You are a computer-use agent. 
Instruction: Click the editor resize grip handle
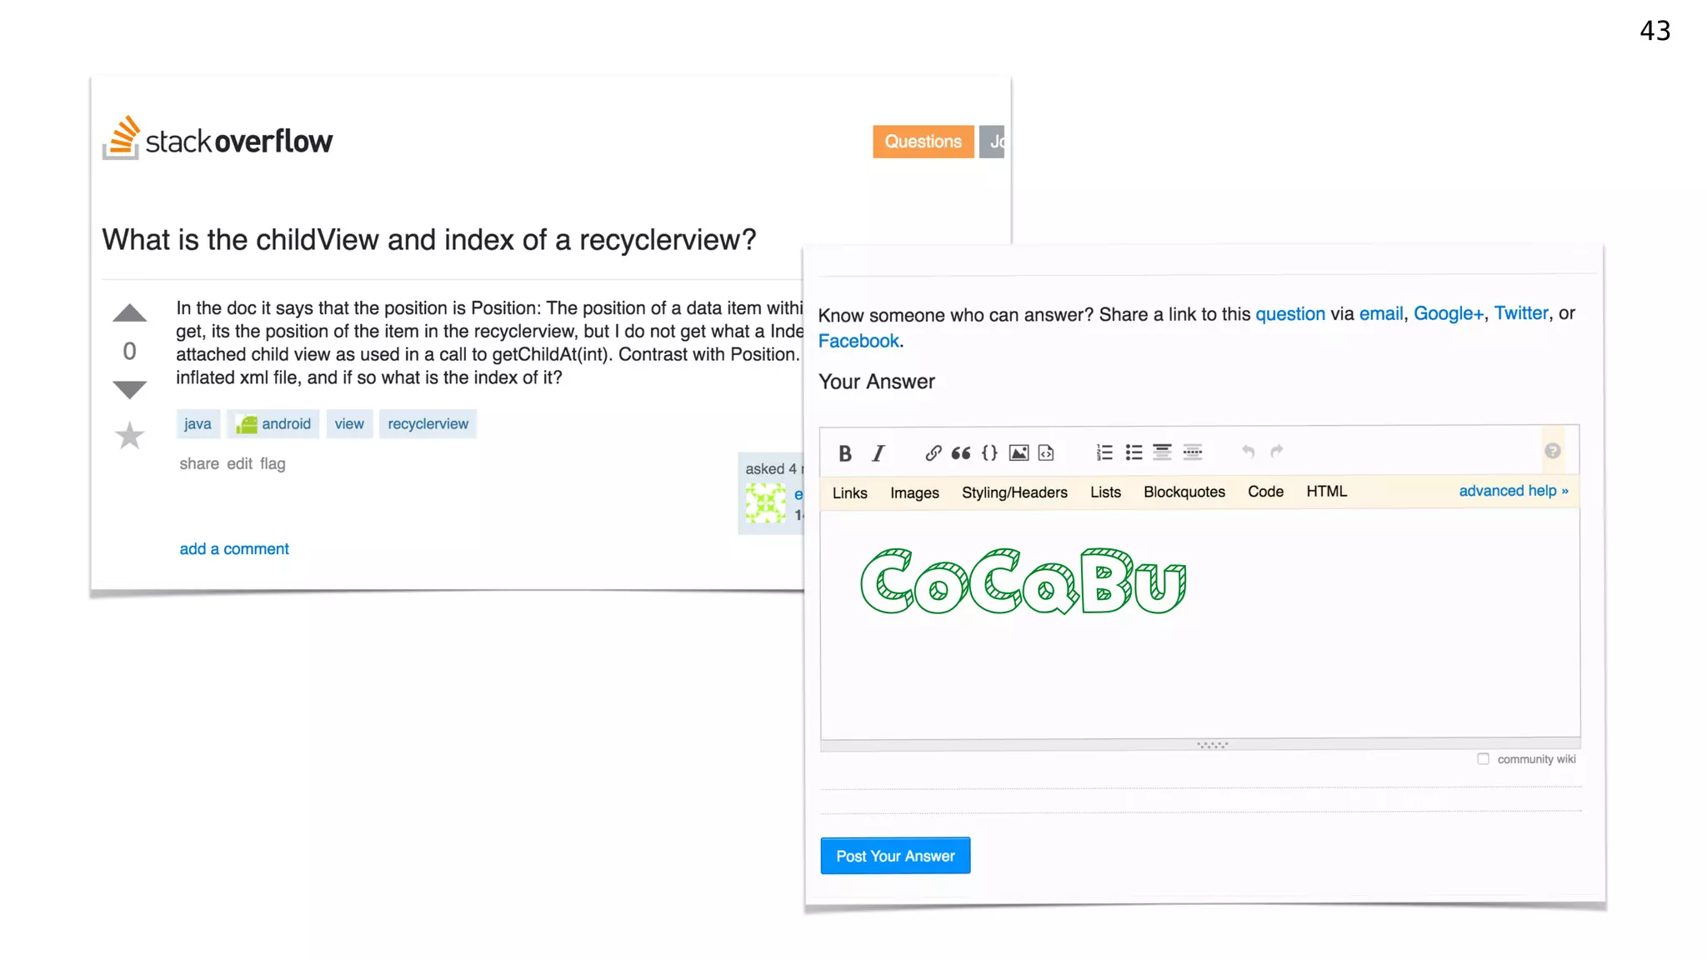1213,745
